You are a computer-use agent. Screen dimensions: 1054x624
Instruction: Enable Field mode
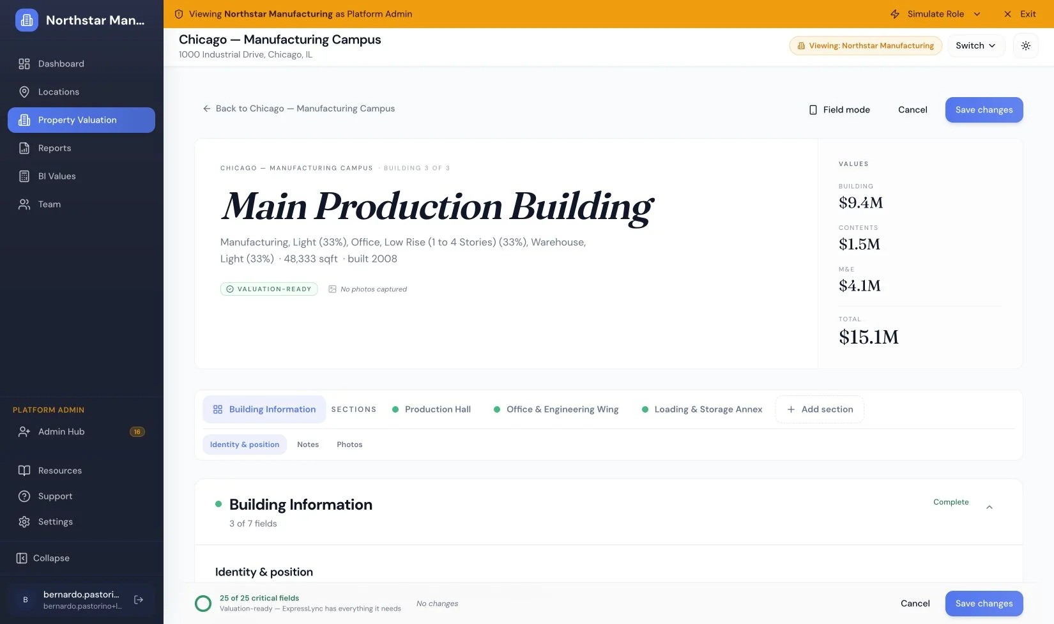[x=839, y=110]
